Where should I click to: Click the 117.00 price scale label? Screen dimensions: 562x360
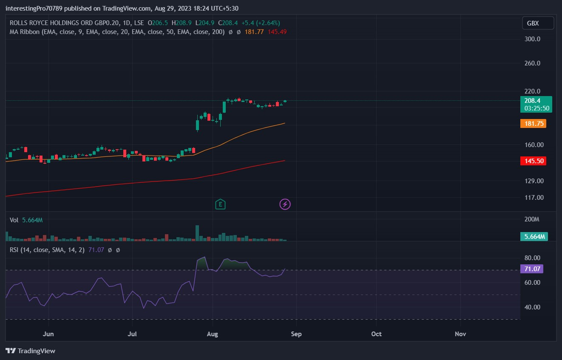coord(534,198)
